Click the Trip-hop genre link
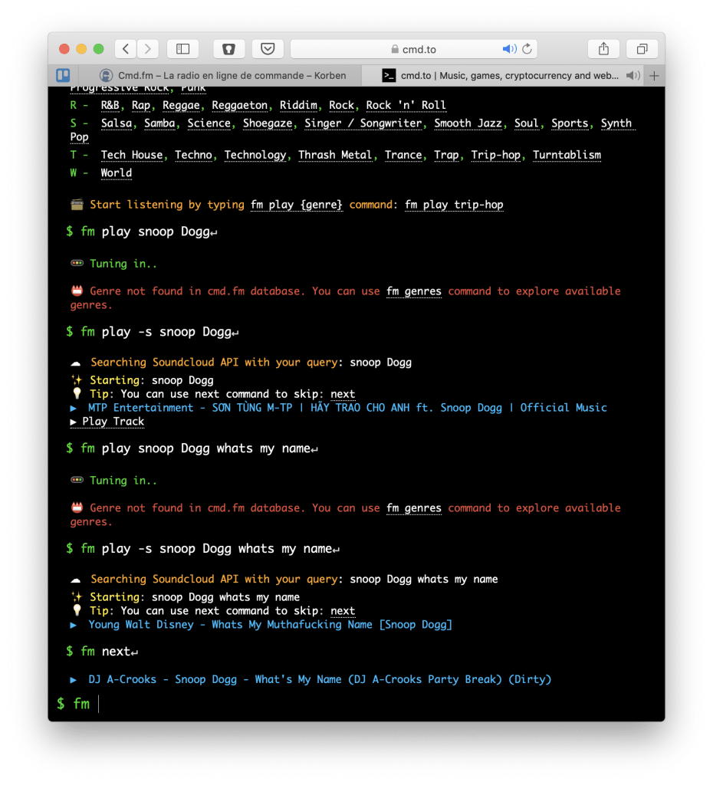 [x=496, y=155]
